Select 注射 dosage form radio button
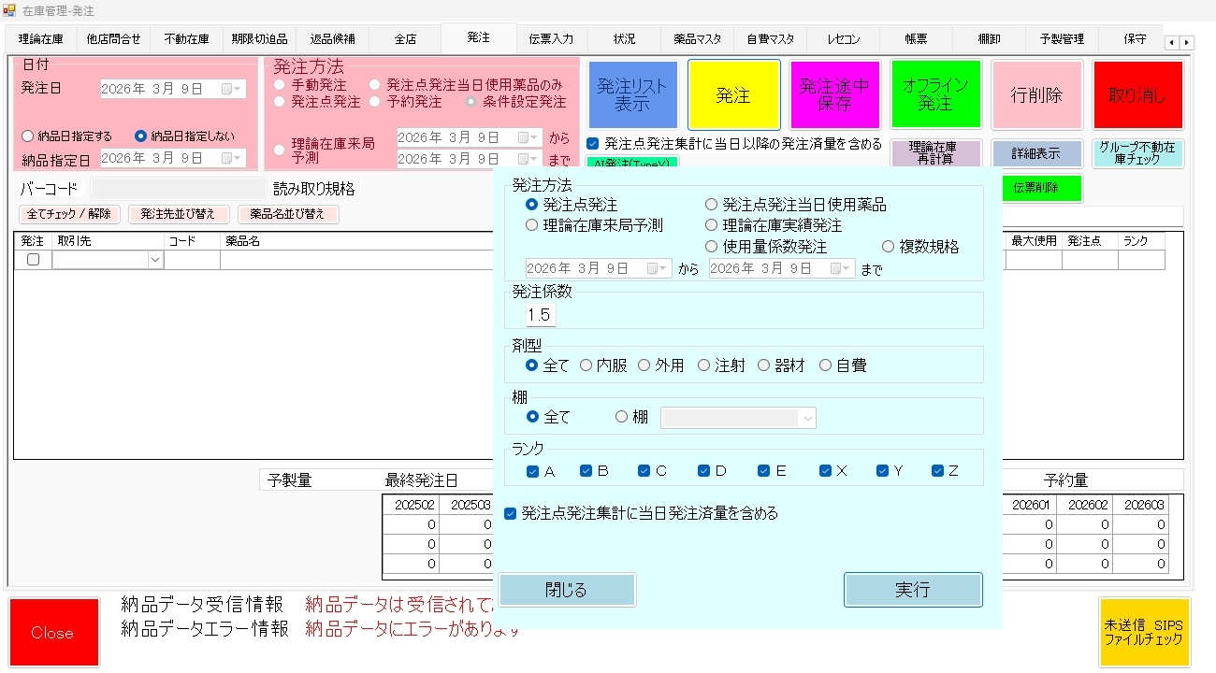 pos(704,365)
